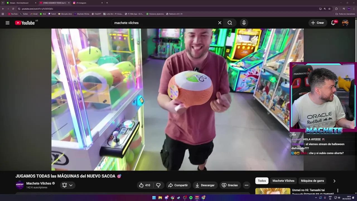Bookmark this page with the star icon

(329, 9)
